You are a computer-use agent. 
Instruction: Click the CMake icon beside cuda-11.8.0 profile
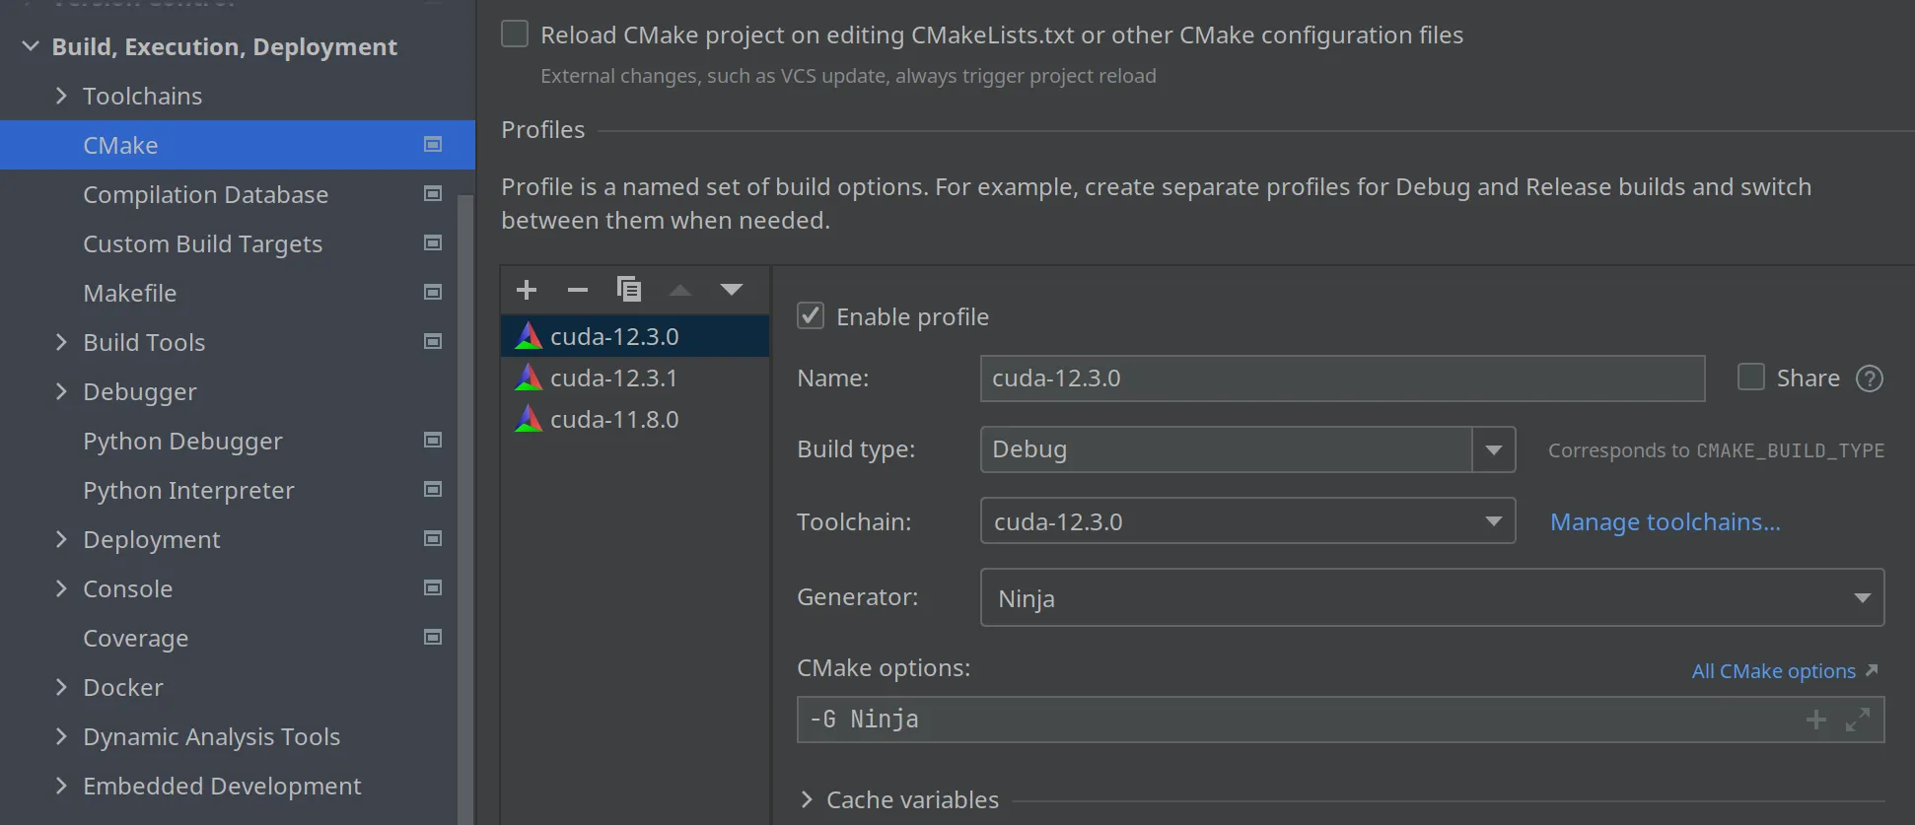click(x=530, y=419)
